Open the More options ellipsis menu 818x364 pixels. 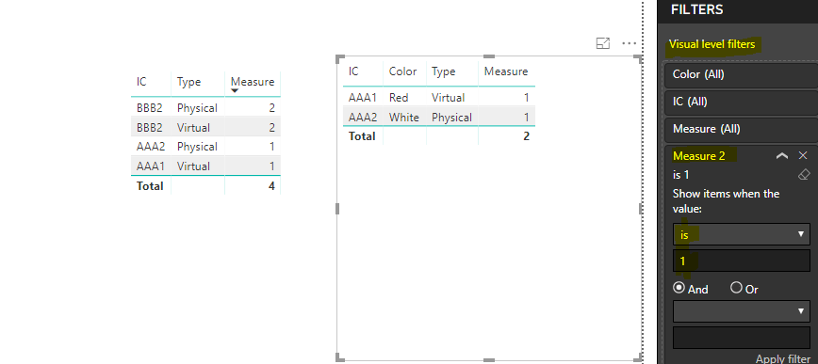point(630,44)
